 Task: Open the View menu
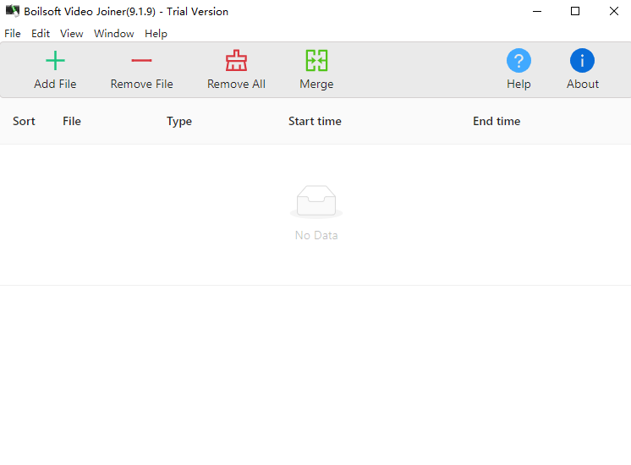tap(72, 33)
